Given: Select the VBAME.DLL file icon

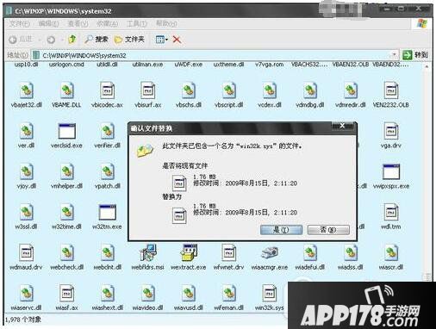Looking at the screenshot, I should [x=66, y=90].
